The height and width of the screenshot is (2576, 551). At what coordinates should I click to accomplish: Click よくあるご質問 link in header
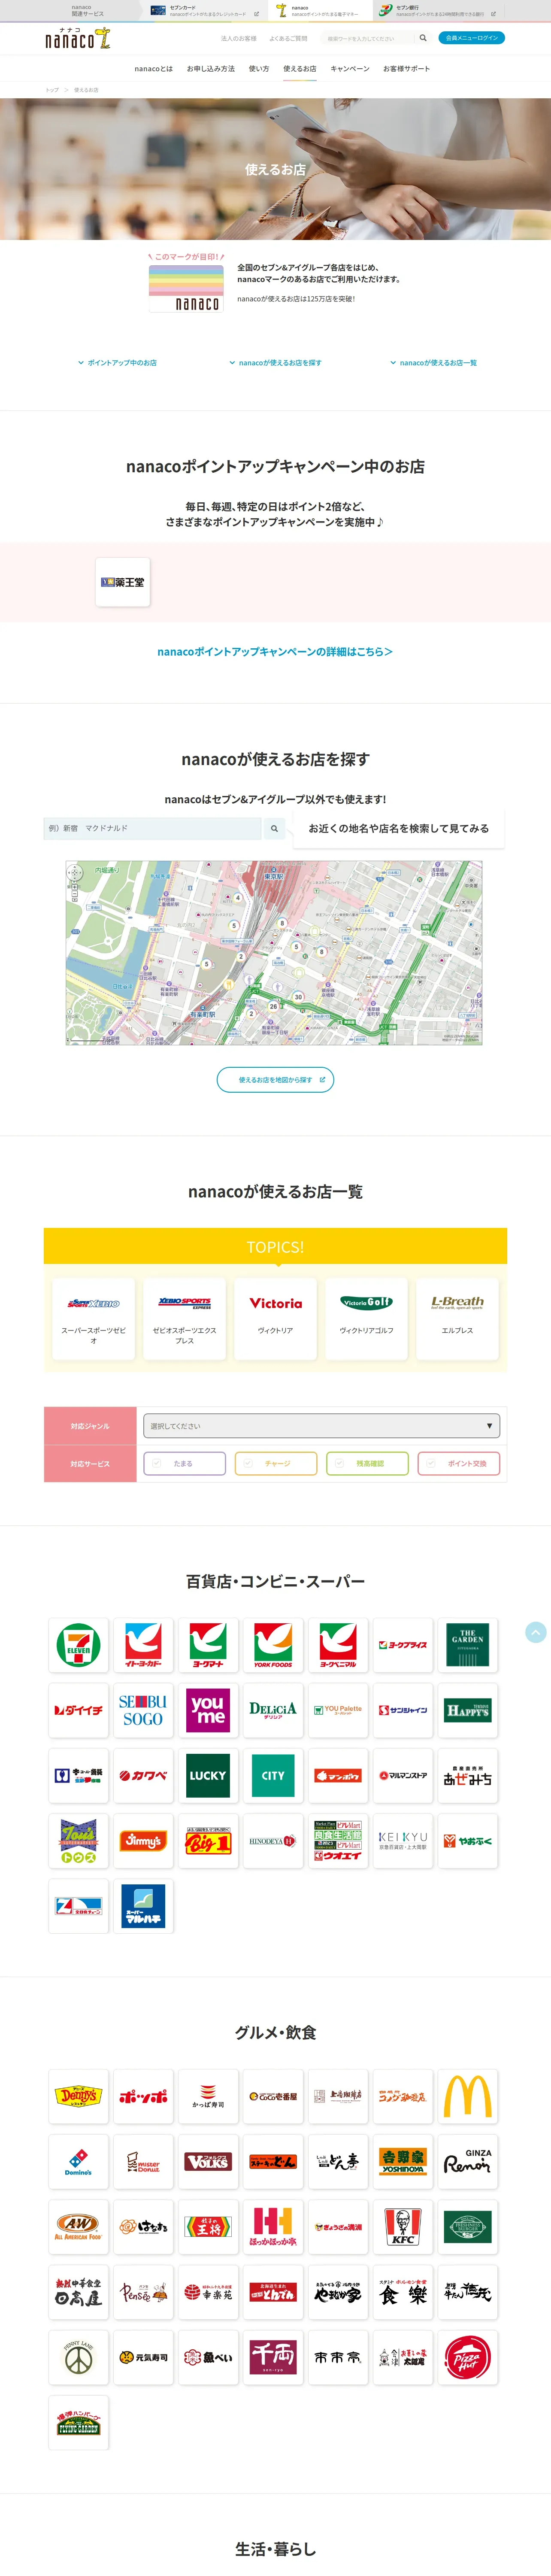click(288, 39)
